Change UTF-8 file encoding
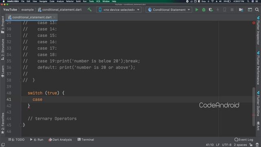This screenshot has height=147, width=261. 227,145
